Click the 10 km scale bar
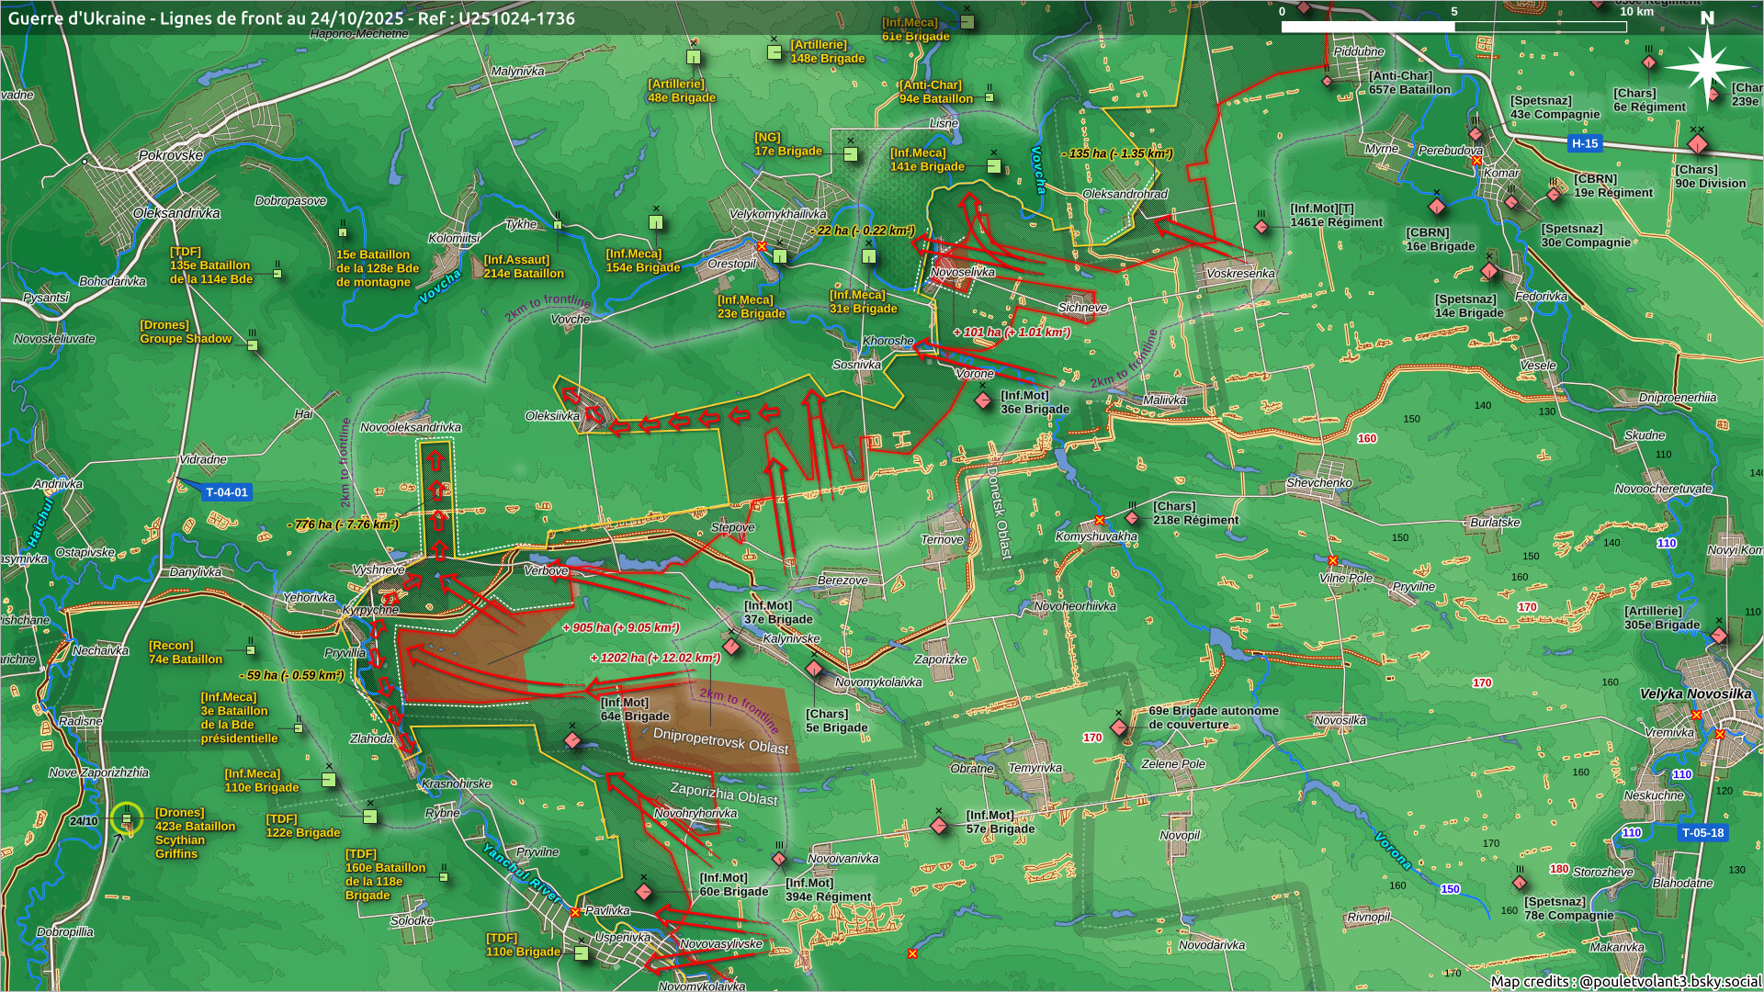 pyautogui.click(x=1453, y=27)
